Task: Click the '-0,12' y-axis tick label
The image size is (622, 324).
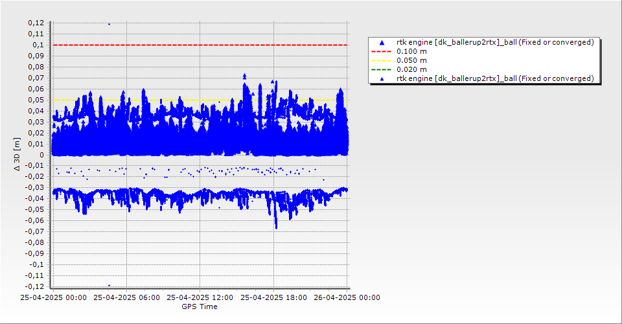Action: [x=34, y=286]
